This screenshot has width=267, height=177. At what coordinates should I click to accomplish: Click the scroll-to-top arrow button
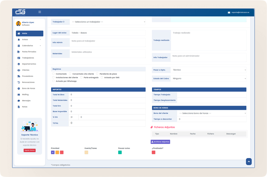(249, 162)
